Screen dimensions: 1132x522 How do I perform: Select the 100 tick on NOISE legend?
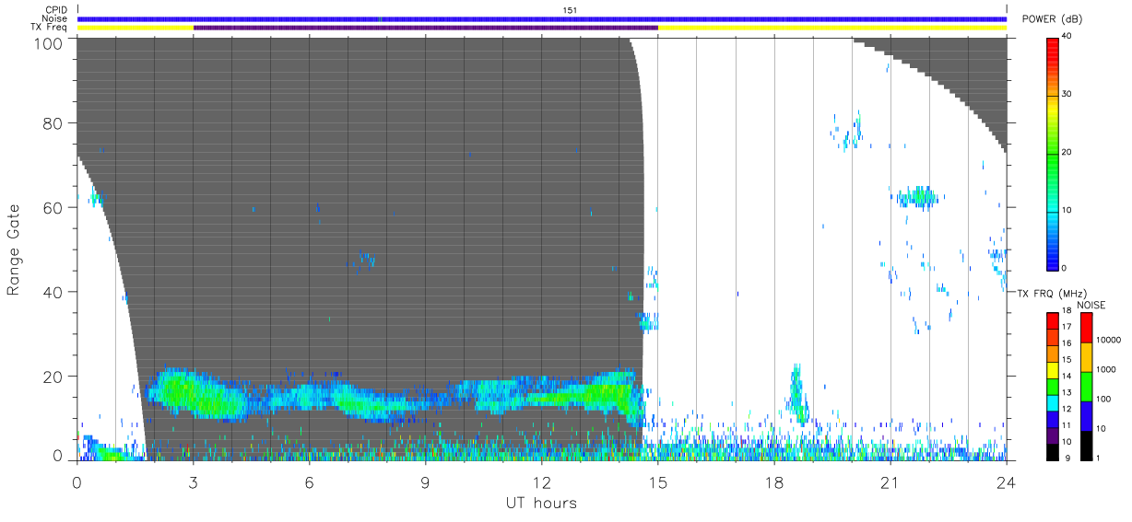point(1102,399)
